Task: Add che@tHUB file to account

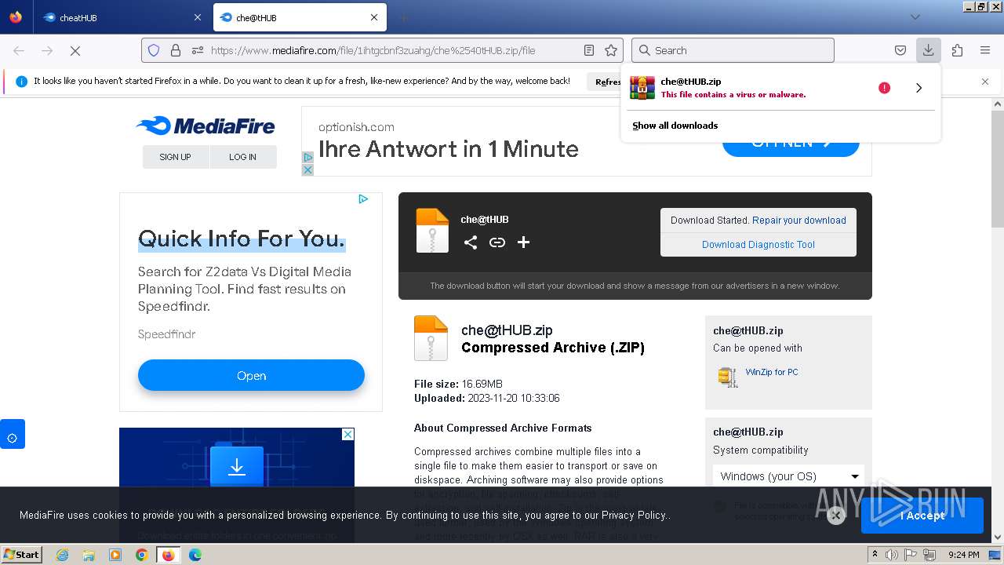Action: tap(523, 242)
